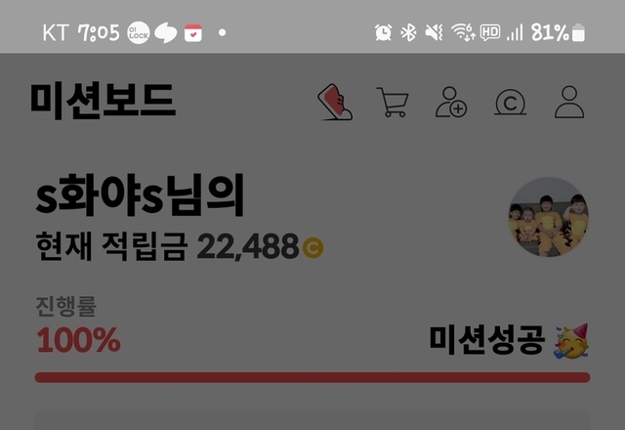Tap the add friend icon
Screen dimensions: 625x430
click(451, 102)
